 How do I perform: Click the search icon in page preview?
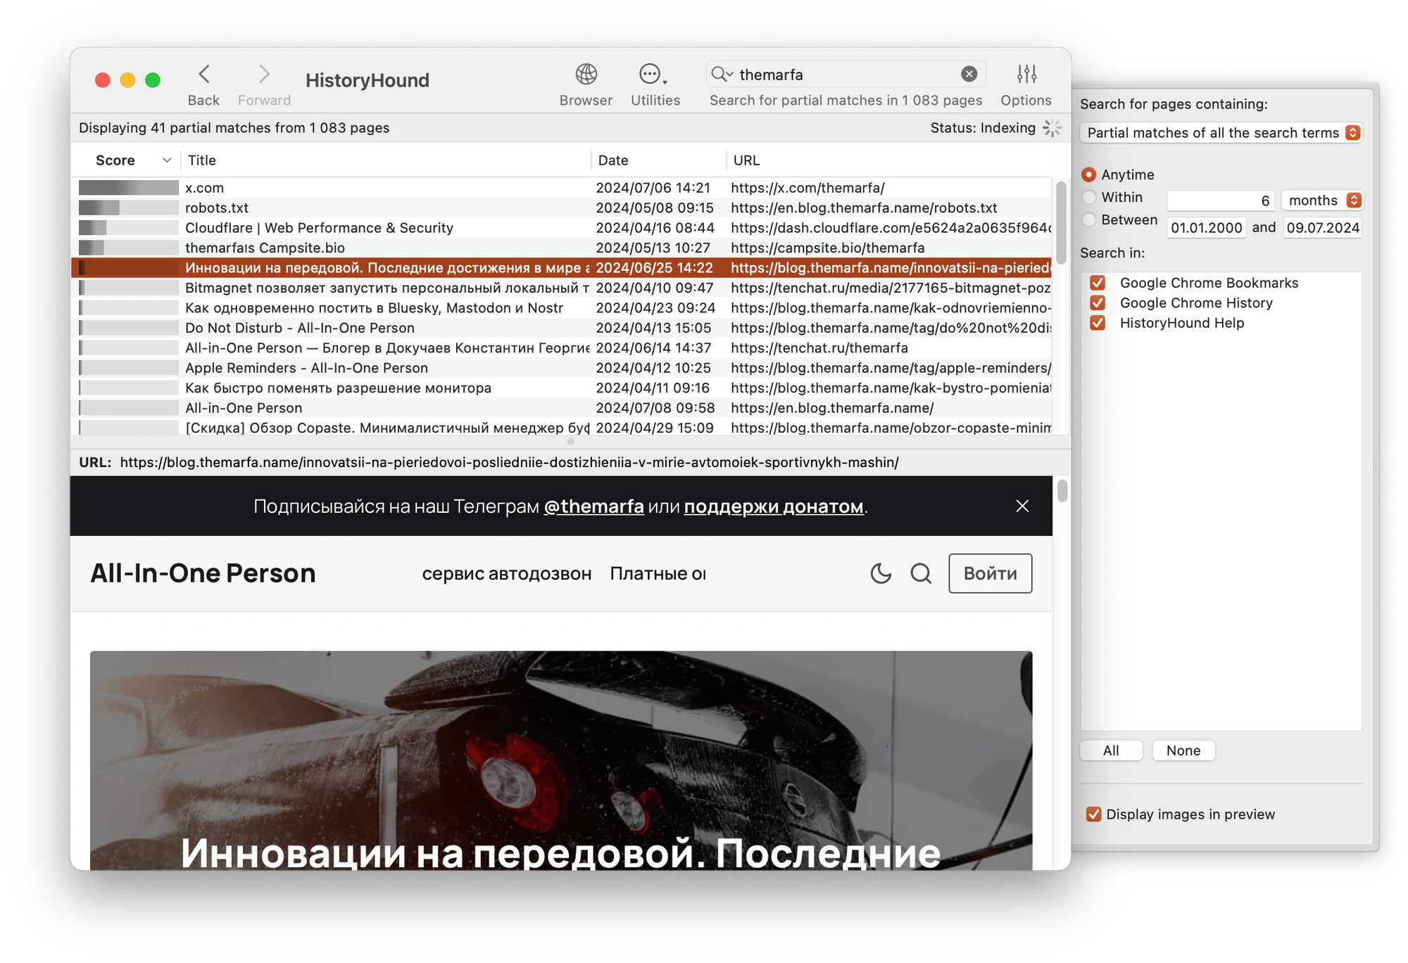[921, 573]
